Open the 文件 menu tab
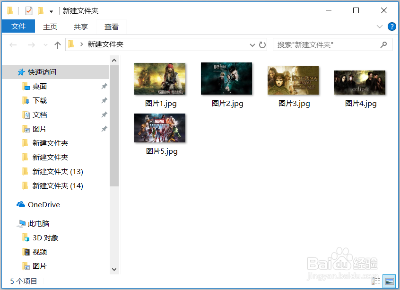 tap(18, 26)
